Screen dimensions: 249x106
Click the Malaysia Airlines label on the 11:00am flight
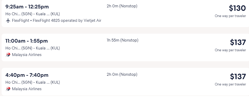click(x=27, y=55)
